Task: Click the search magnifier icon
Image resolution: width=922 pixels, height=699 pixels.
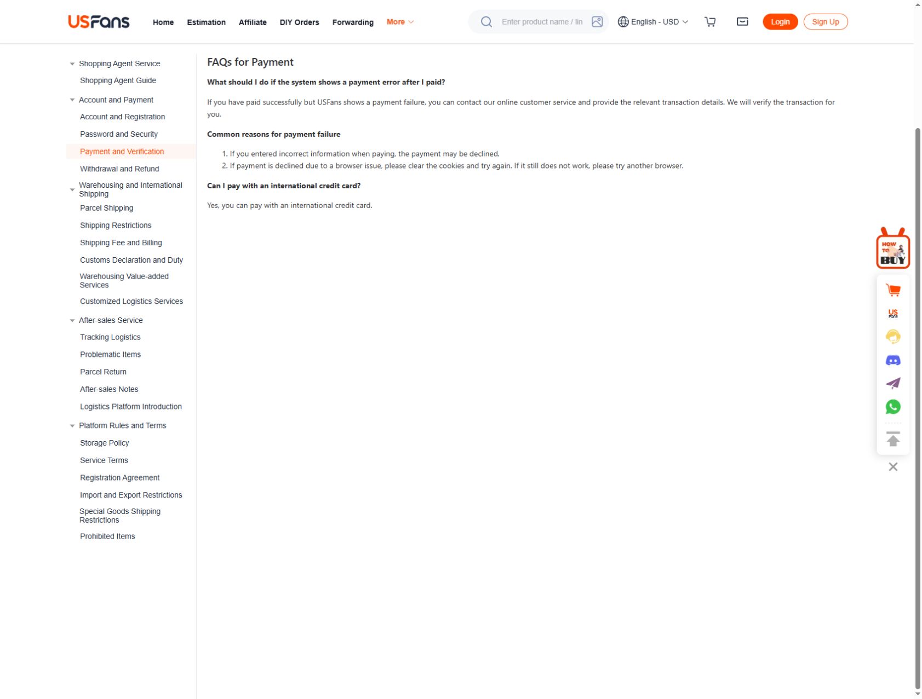Action: click(x=486, y=22)
